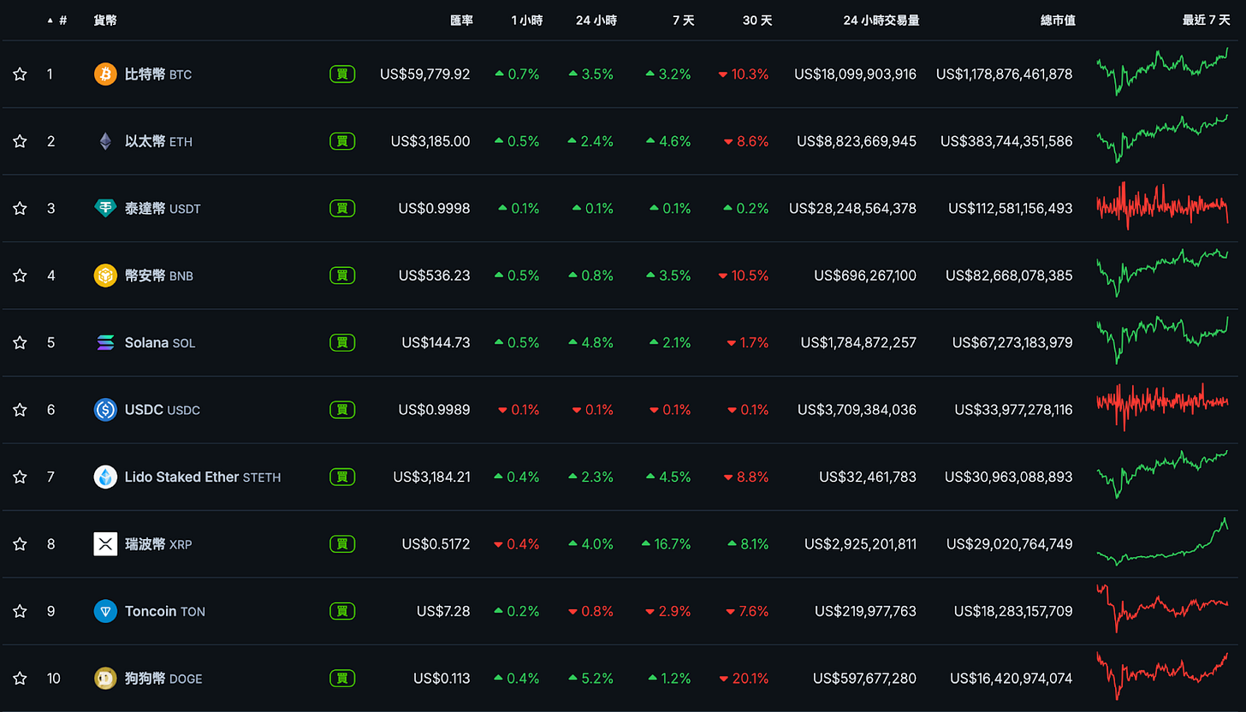Click the USDC coin logo

click(x=105, y=410)
